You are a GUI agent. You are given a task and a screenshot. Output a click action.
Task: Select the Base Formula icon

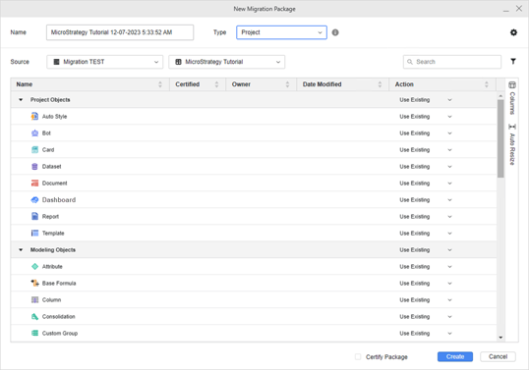click(x=34, y=283)
